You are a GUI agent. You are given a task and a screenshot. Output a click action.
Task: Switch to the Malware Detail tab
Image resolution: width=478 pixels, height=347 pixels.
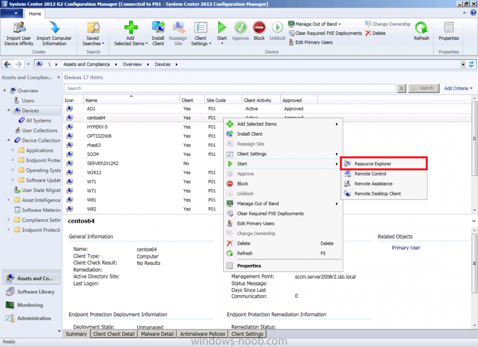pyautogui.click(x=157, y=334)
